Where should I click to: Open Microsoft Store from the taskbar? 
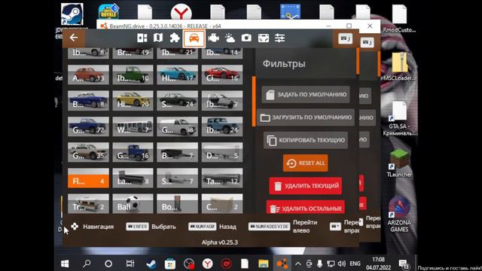pos(170,263)
